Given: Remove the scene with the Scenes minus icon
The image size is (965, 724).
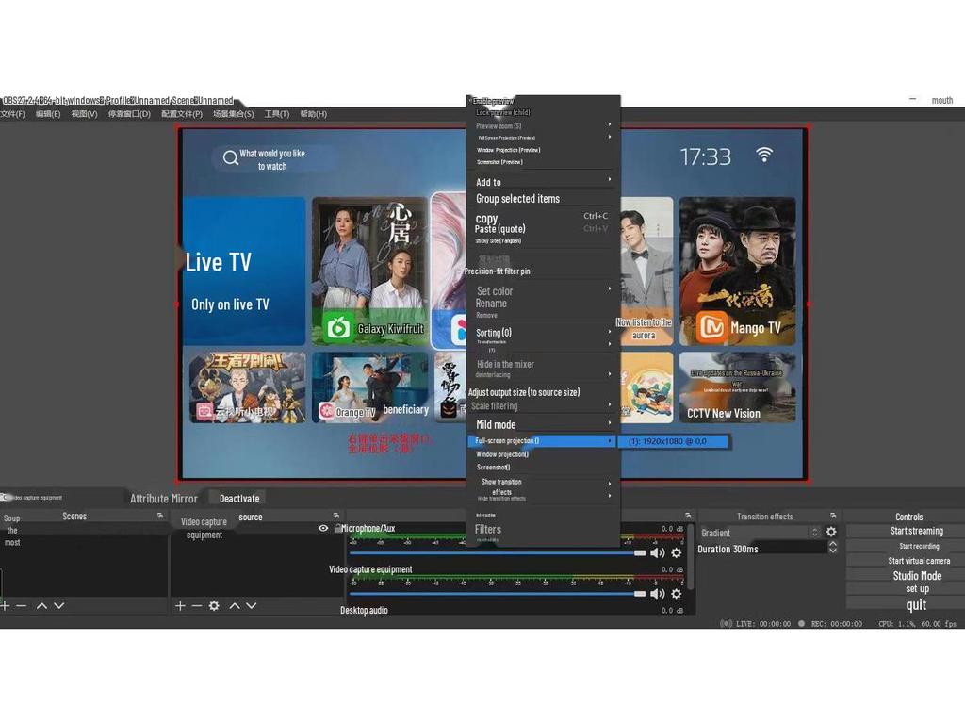Looking at the screenshot, I should [x=22, y=606].
